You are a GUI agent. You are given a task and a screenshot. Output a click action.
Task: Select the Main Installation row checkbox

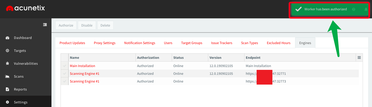coord(64,66)
